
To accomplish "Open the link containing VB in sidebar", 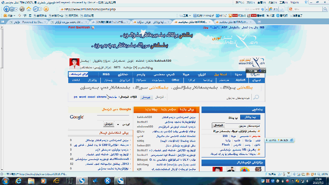I will coord(238,150).
